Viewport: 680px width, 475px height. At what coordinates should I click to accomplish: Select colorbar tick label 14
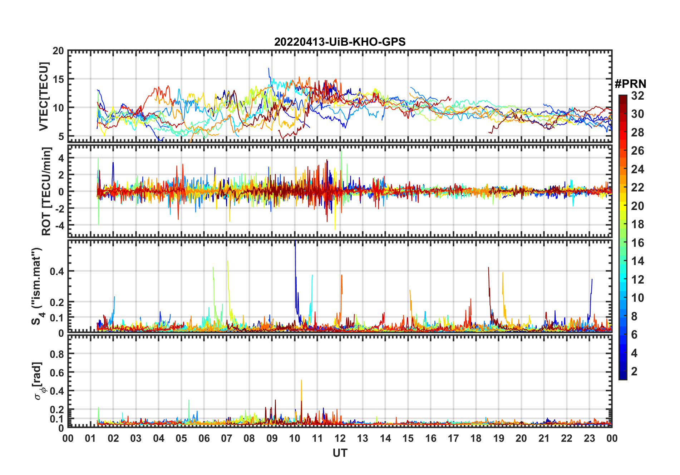pyautogui.click(x=637, y=261)
